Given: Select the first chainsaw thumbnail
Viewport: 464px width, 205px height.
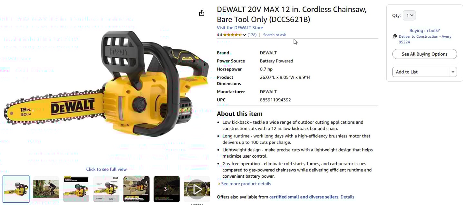Looking at the screenshot, I should click(16, 189).
